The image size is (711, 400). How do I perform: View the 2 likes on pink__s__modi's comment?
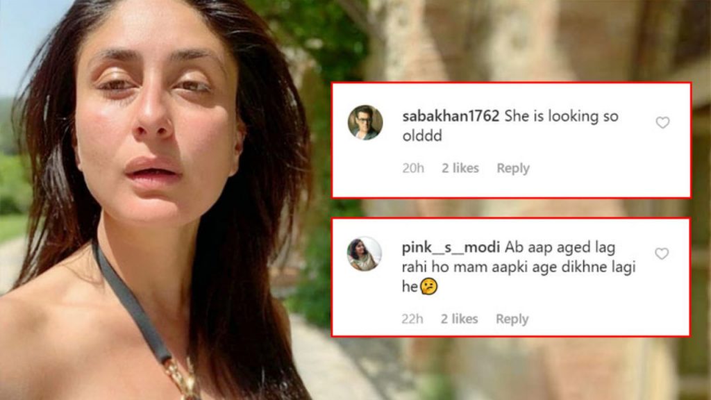click(460, 319)
